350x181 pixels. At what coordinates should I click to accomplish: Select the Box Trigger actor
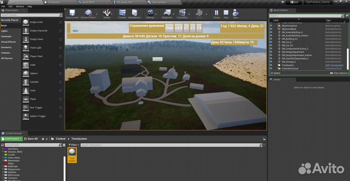pyautogui.click(x=42, y=107)
